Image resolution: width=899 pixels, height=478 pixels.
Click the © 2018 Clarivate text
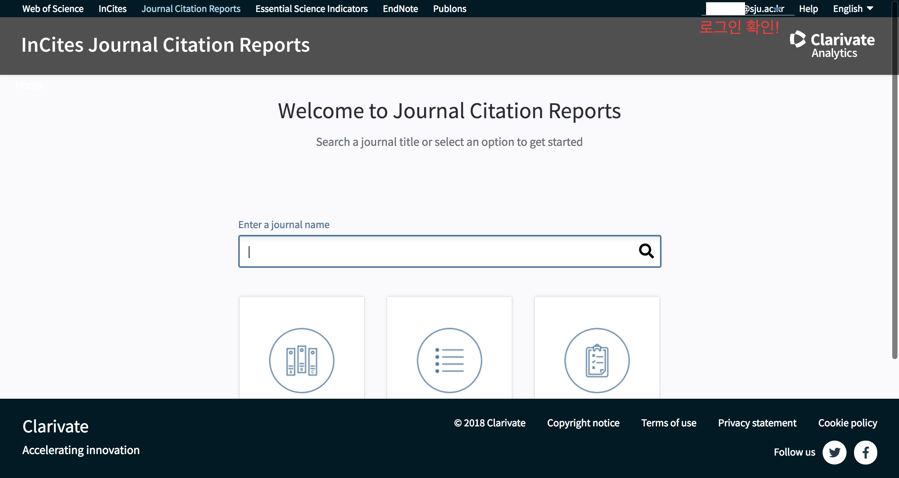point(490,423)
